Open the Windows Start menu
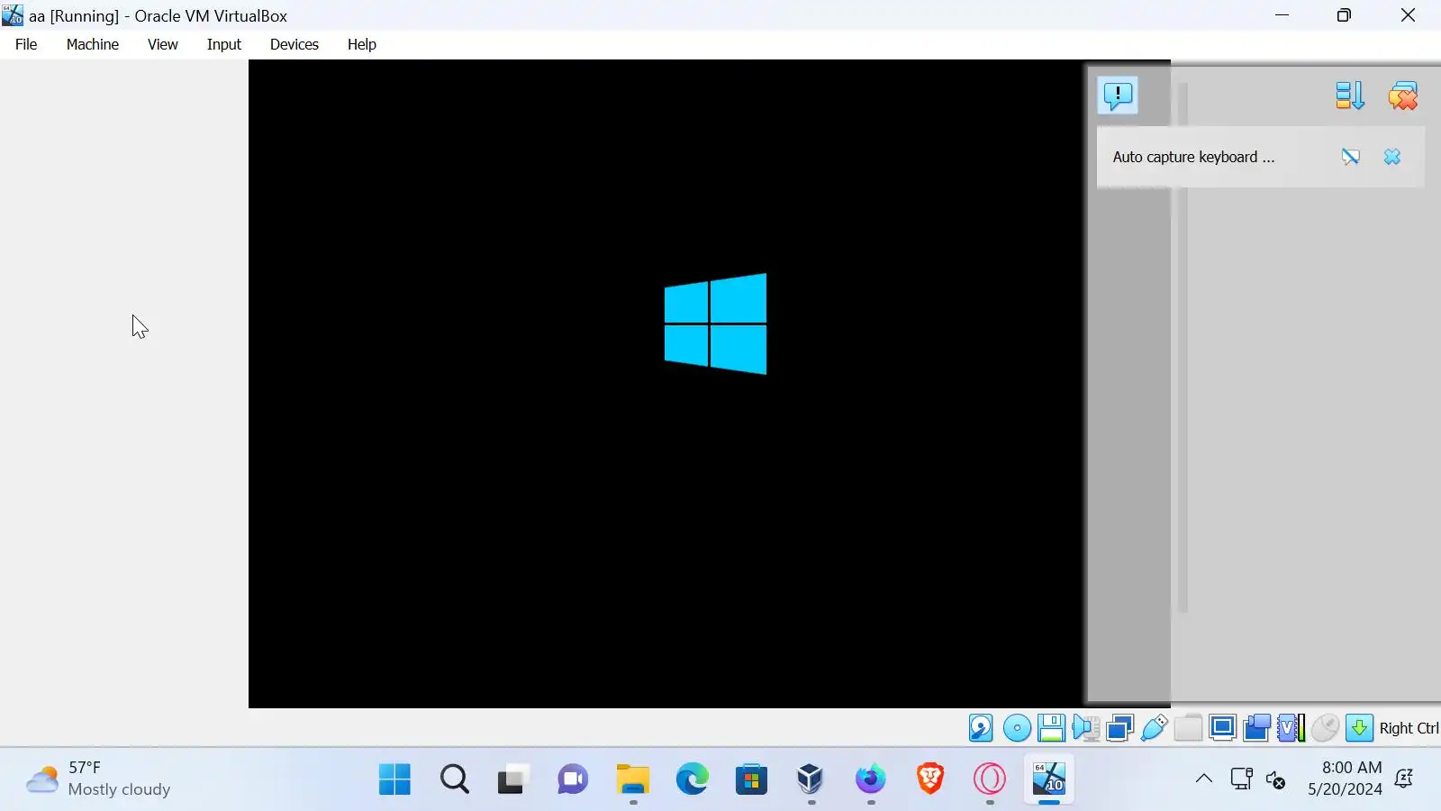Screen dimensions: 1441x811 point(394,779)
